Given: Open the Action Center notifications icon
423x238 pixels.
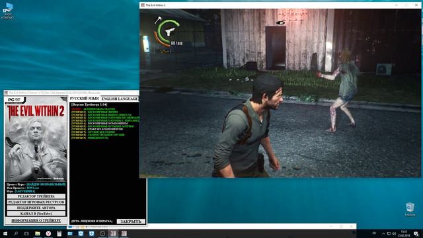Looking at the screenshot, I should point(416,233).
